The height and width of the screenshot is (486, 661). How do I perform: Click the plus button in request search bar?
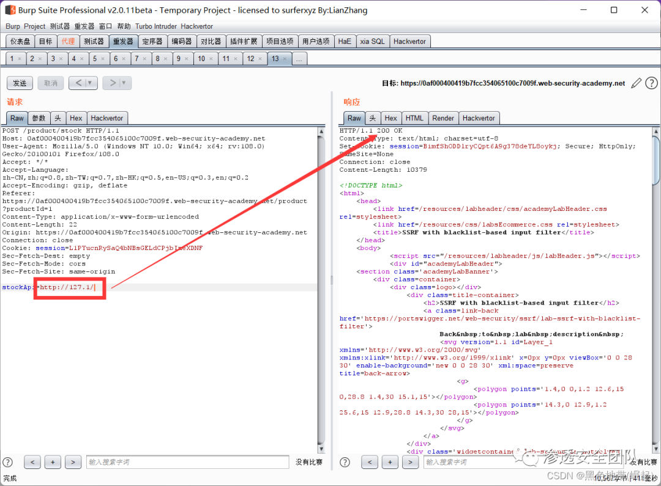tap(53, 462)
